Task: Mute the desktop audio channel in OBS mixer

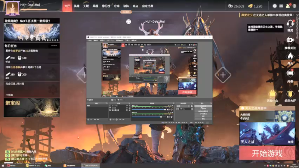Action: 168,117
